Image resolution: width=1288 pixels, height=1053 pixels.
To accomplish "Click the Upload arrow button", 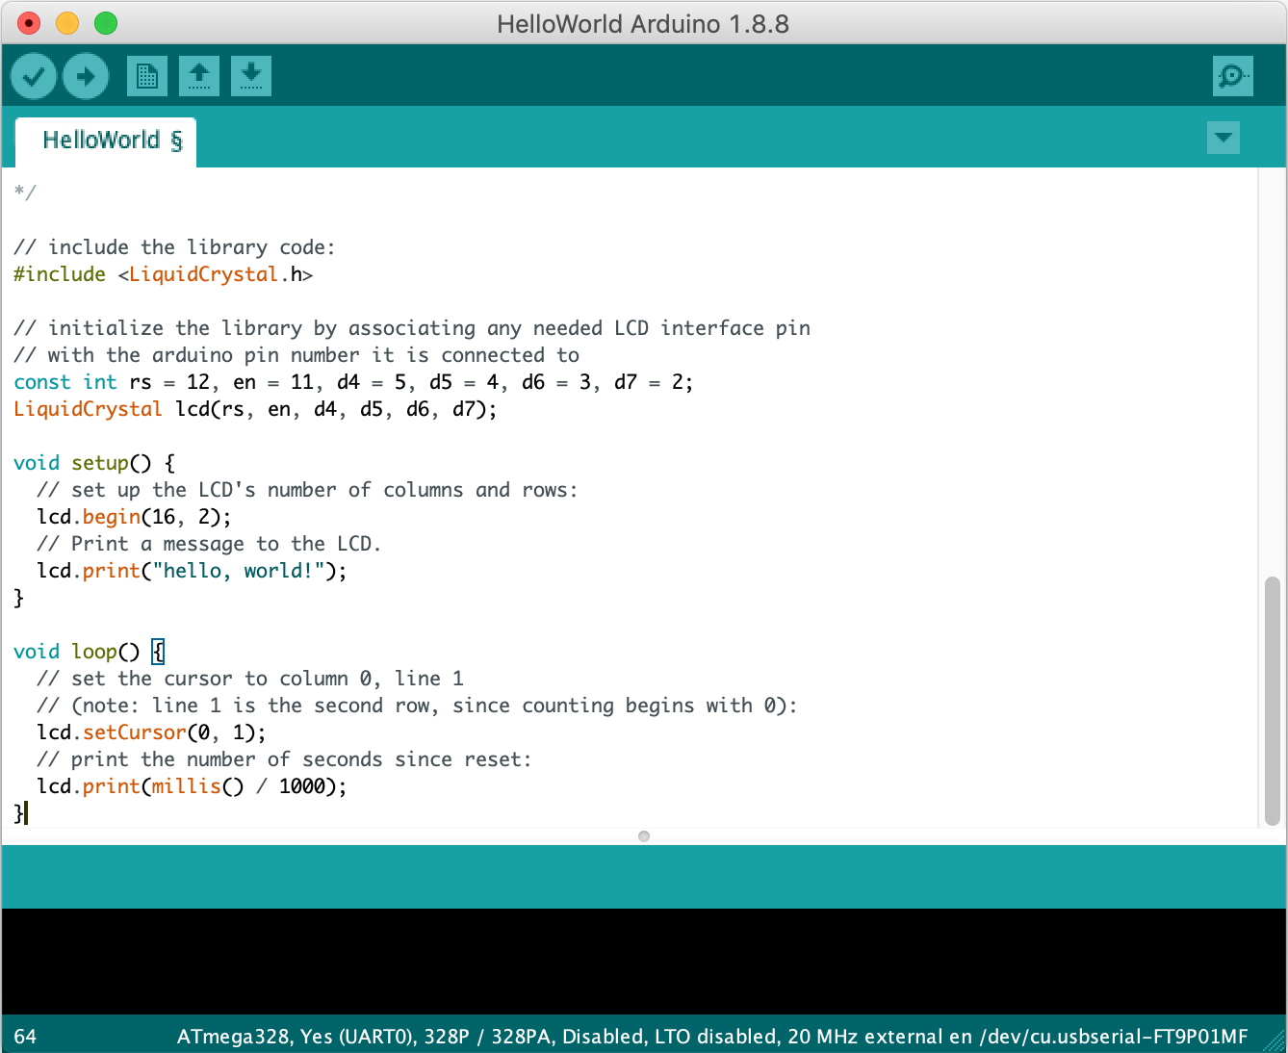I will point(86,76).
